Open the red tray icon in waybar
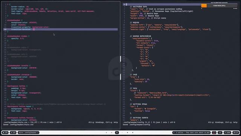Viewport: 241px width, 136px height. coord(214,133)
